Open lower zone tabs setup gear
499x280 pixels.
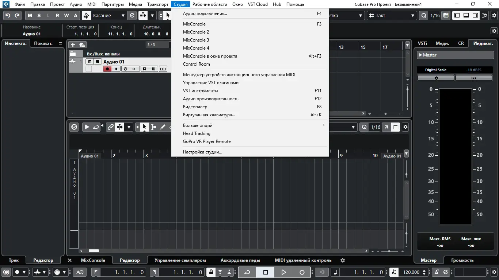pyautogui.click(x=343, y=260)
